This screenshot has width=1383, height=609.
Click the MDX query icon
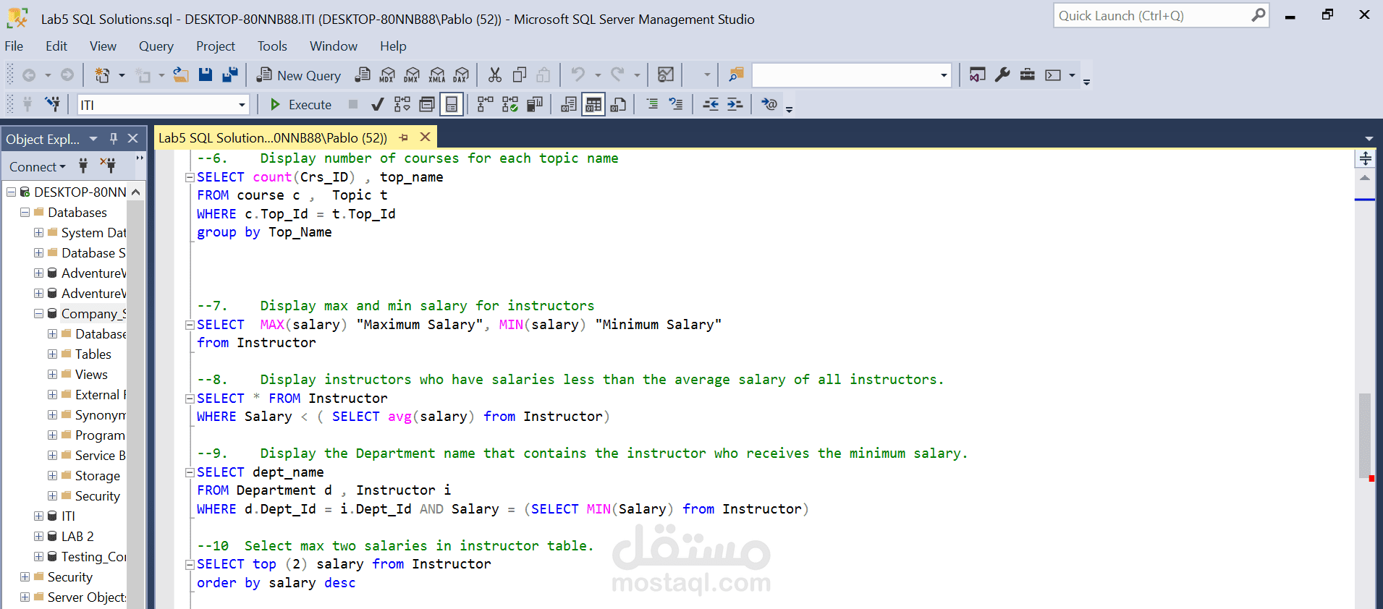tap(387, 75)
